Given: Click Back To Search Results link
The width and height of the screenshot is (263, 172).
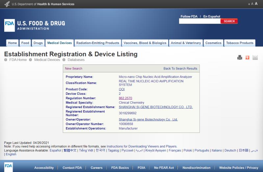Looking at the screenshot, I should pos(180,68).
